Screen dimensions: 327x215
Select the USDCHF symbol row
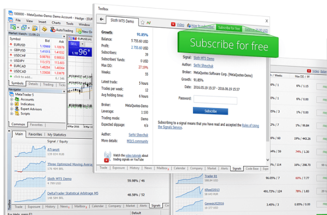pyautogui.click(x=37, y=56)
